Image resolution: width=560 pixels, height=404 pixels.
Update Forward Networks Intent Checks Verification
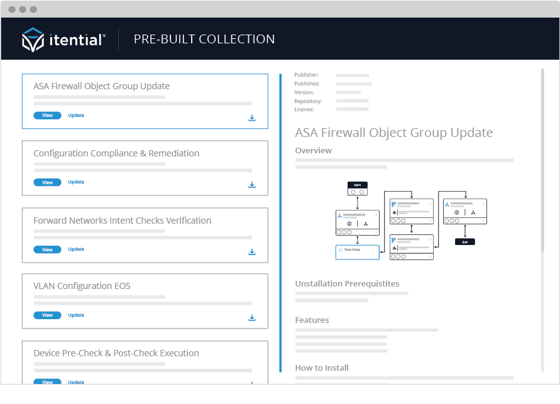pyautogui.click(x=76, y=249)
